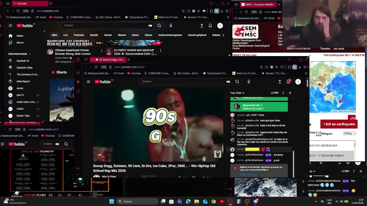
Task: Click the search magnifier in back YouTube window
Action: 159,25
